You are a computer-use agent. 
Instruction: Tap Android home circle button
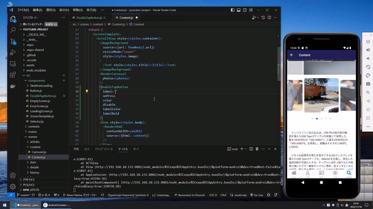(321, 182)
